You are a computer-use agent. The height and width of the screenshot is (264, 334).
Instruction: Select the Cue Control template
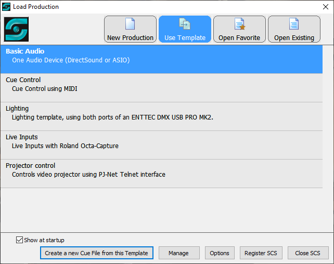(161, 88)
